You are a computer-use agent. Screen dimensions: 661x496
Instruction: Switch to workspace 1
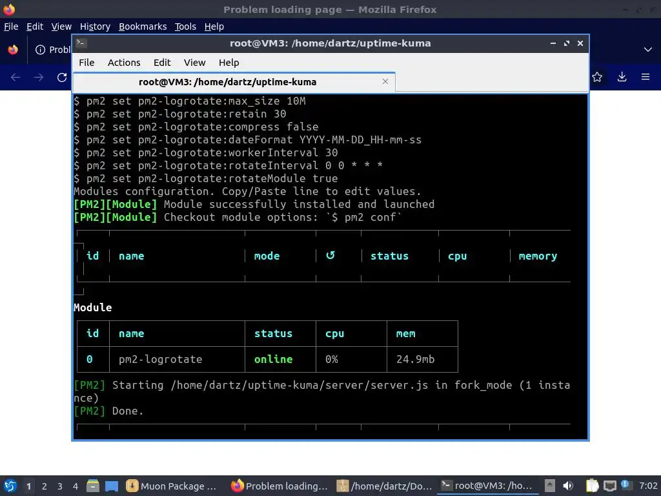(28, 486)
